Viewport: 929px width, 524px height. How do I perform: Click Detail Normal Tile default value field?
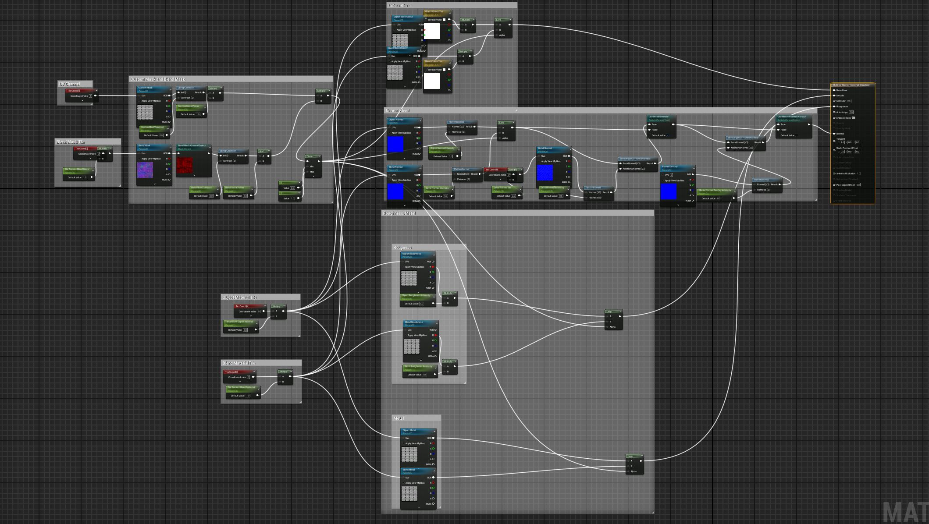pos(514,196)
